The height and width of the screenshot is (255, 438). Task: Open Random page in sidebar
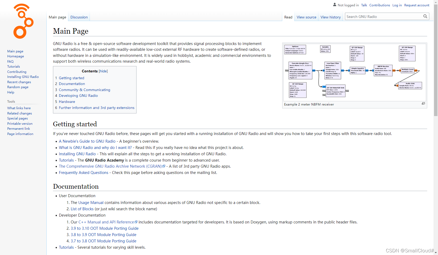(18, 87)
